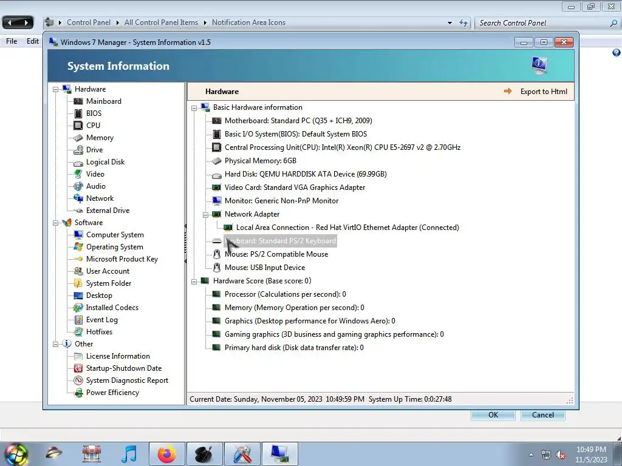
Task: Open the Edit menu in Control Panel window
Action: click(33, 41)
